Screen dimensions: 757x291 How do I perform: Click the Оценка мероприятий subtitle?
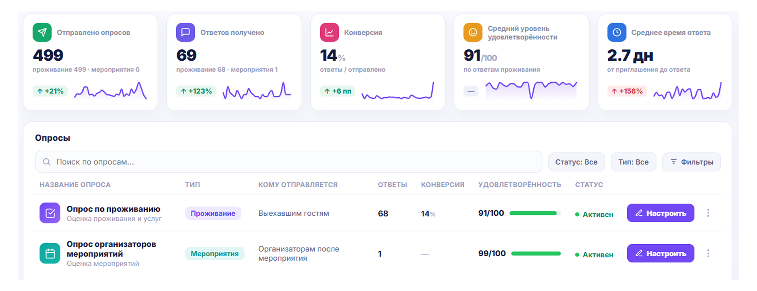pos(103,263)
